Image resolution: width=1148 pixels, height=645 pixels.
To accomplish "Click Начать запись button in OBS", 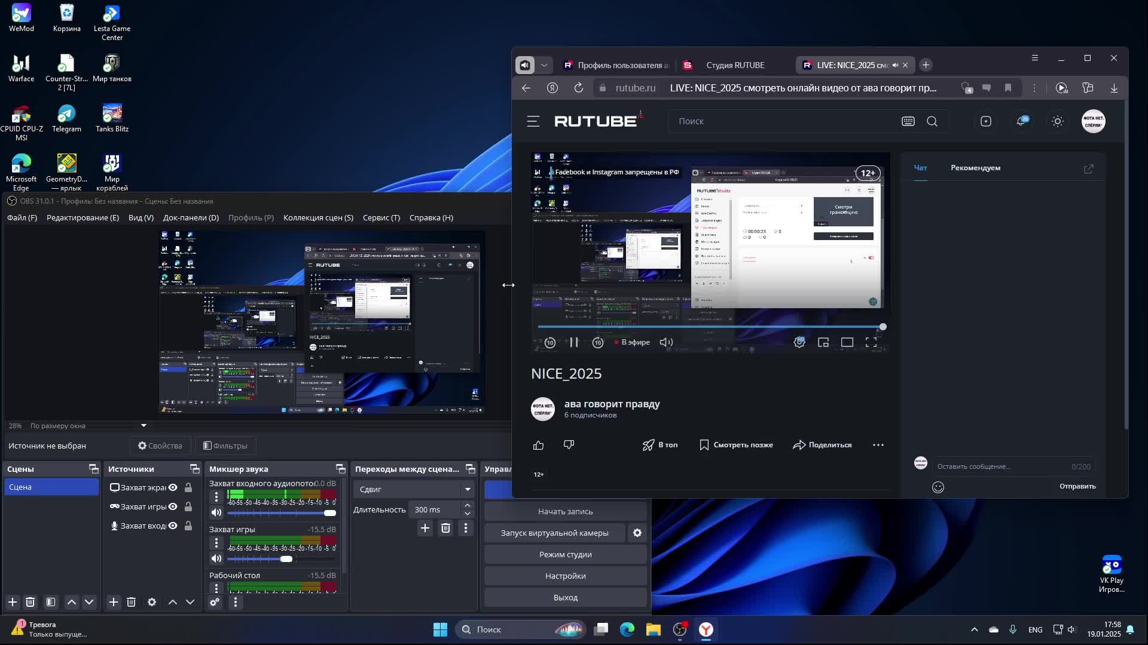I will point(565,511).
